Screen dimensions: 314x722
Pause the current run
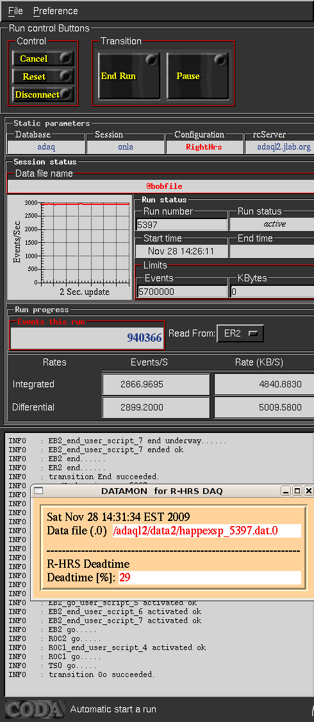pyautogui.click(x=197, y=76)
